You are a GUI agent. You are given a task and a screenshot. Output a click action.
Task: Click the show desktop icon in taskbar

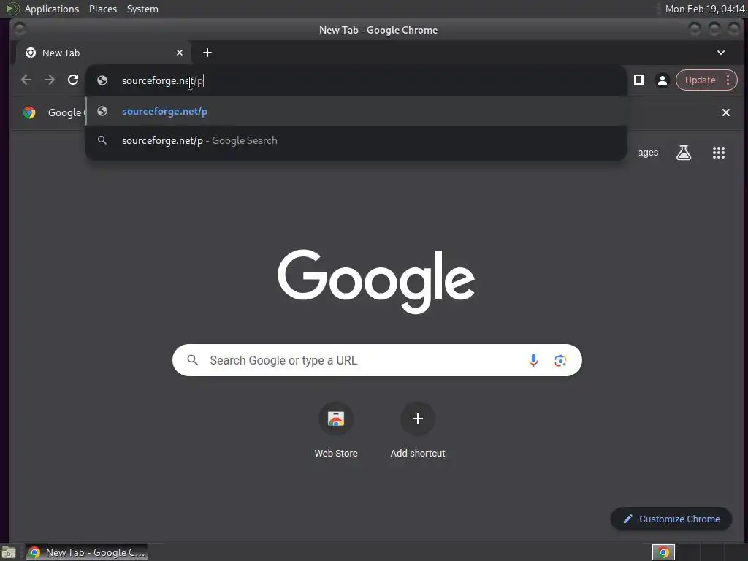coord(9,552)
